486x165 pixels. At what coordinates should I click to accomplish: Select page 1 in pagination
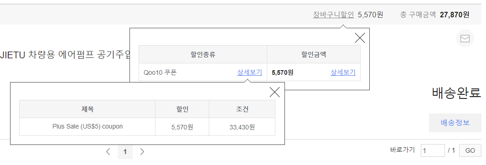pyautogui.click(x=125, y=152)
